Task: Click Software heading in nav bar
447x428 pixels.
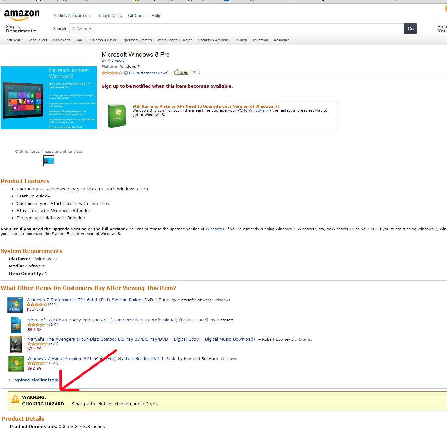Action: coord(14,40)
